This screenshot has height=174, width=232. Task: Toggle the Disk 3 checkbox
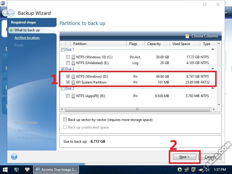point(63,88)
